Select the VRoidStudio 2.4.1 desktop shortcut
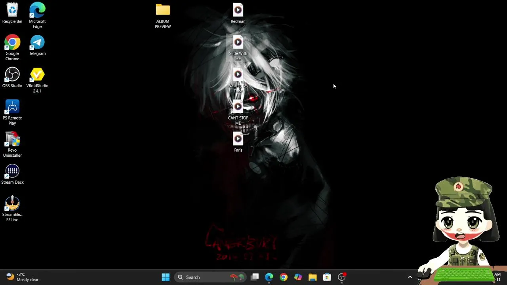The width and height of the screenshot is (507, 285). coord(37,80)
